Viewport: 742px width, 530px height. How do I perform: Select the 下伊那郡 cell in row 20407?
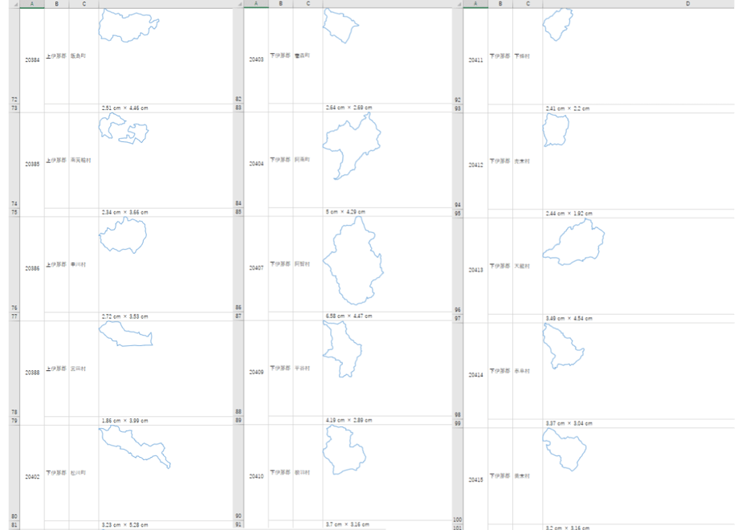click(280, 264)
